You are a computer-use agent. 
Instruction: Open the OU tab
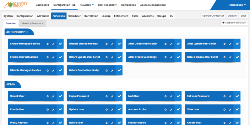click(171, 16)
